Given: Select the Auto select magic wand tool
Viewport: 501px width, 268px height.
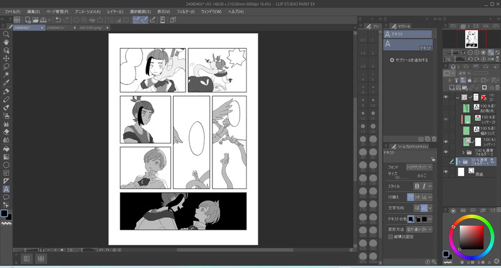Looking at the screenshot, I should [6, 75].
